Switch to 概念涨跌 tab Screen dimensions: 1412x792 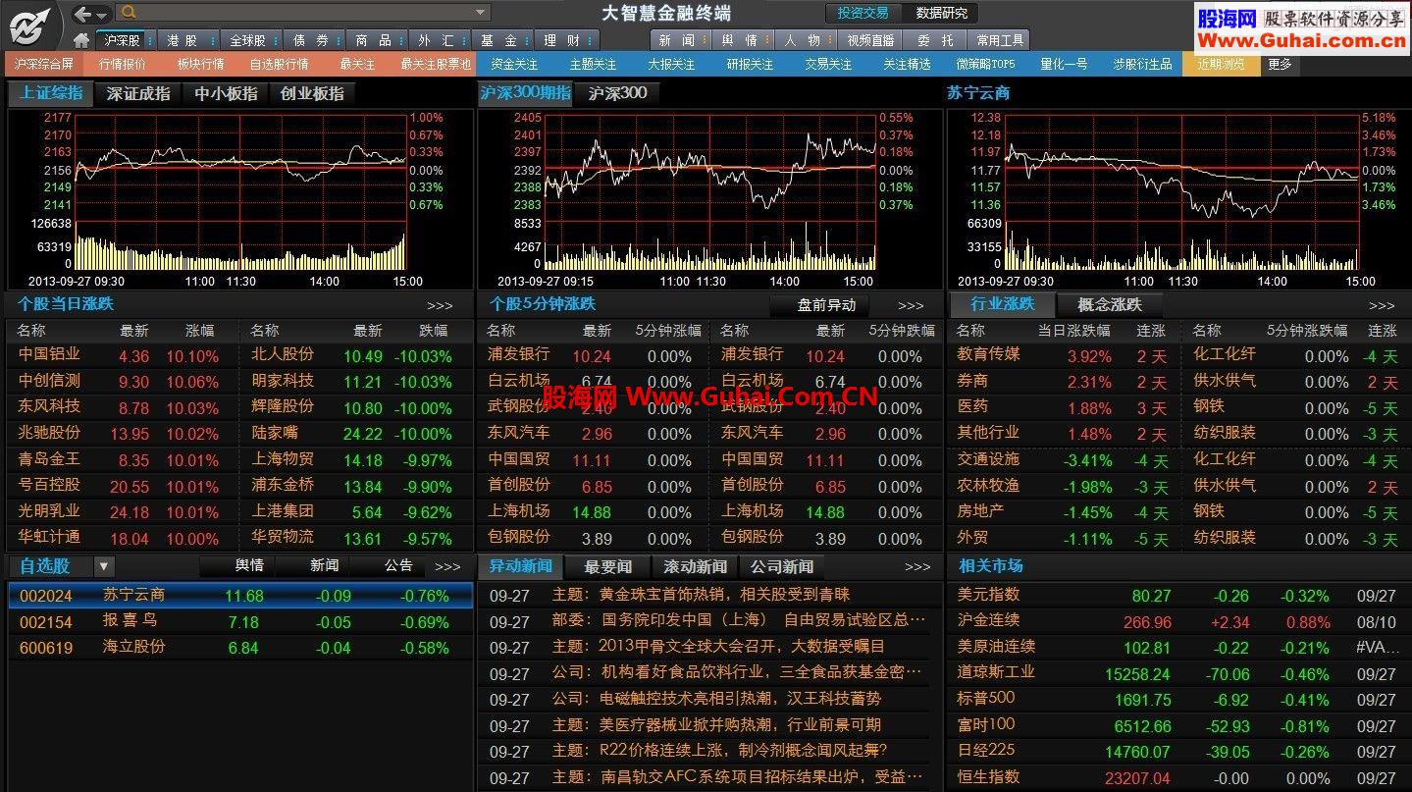1109,304
